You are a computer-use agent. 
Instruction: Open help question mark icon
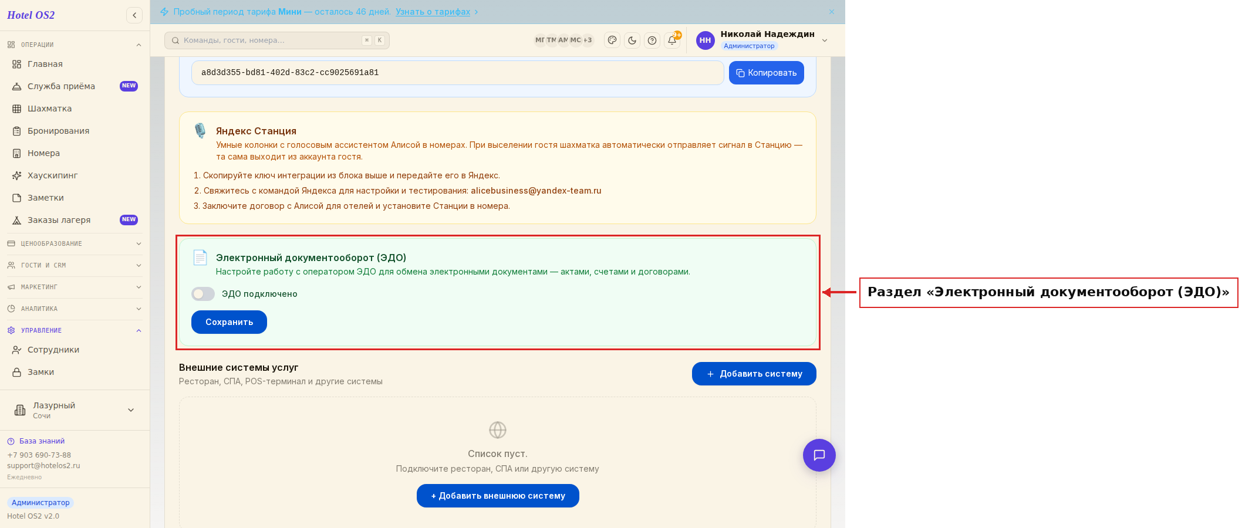(x=652, y=40)
